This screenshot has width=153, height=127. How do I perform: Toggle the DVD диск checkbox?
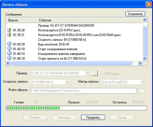(103, 74)
